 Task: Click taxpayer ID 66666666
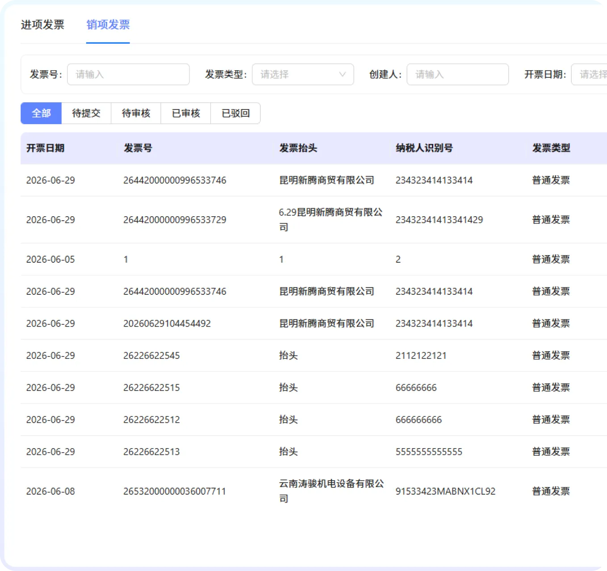click(x=416, y=388)
